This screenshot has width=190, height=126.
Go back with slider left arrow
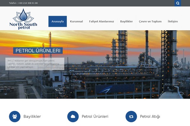point(12,65)
